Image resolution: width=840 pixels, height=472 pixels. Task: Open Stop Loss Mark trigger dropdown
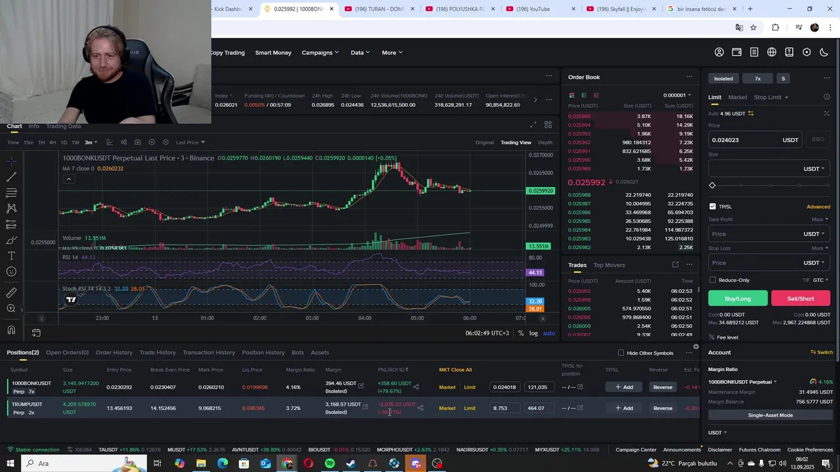click(820, 248)
